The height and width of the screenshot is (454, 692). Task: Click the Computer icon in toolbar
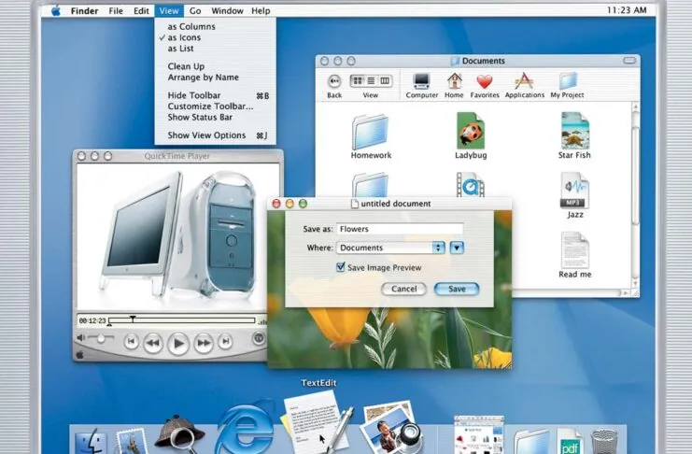421,82
